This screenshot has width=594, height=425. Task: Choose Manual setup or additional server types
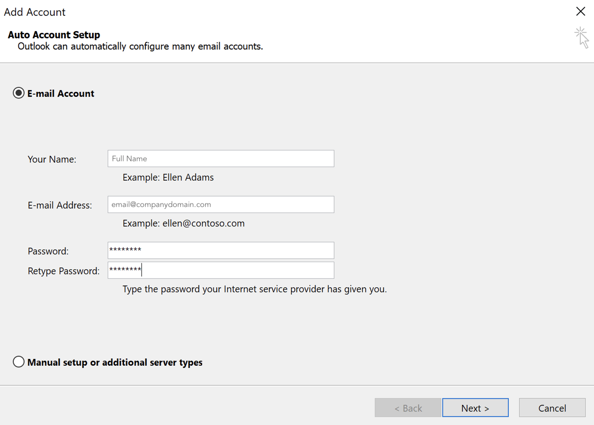(x=19, y=362)
